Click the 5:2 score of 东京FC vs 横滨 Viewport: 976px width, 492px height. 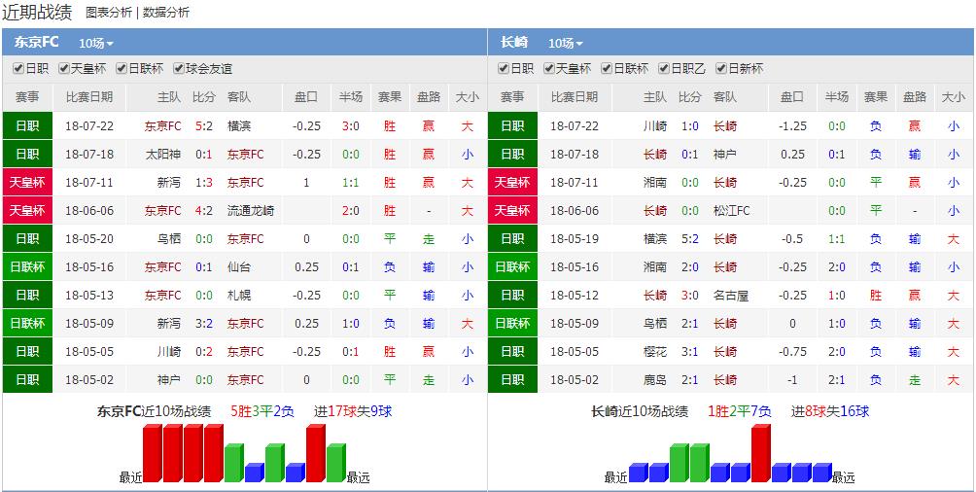[x=203, y=125]
